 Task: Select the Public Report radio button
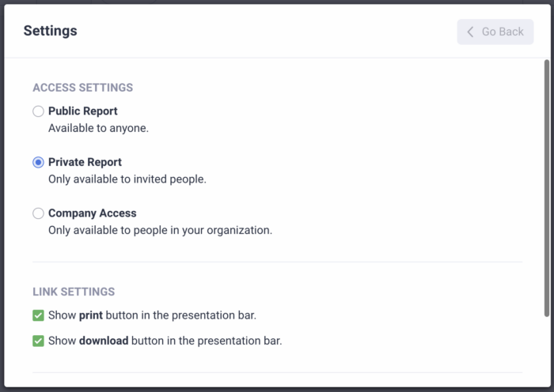[x=38, y=111]
